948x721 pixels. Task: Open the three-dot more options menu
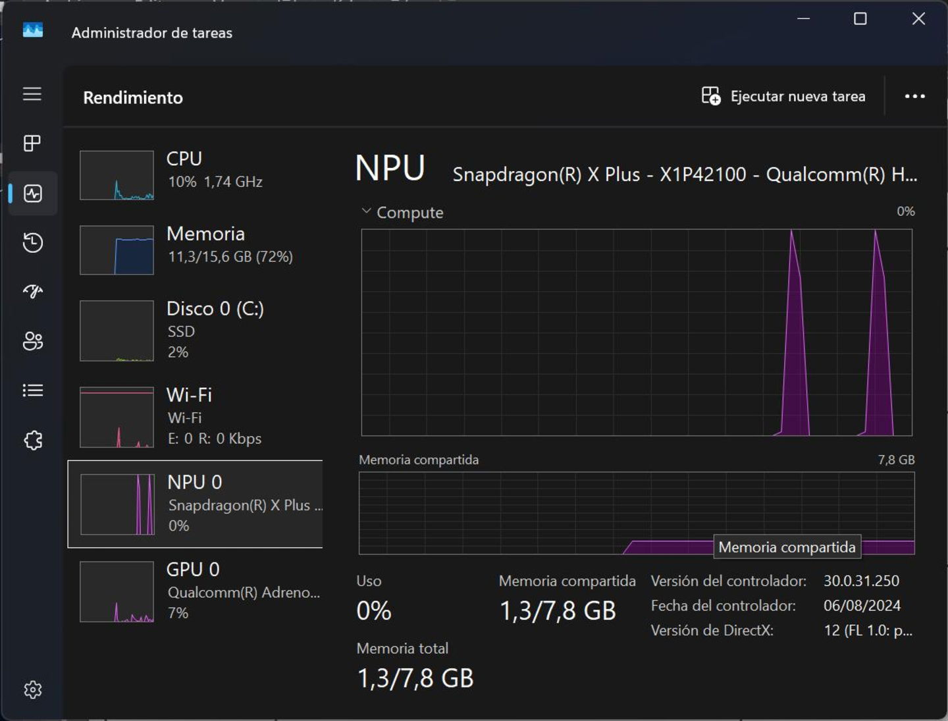coord(914,96)
